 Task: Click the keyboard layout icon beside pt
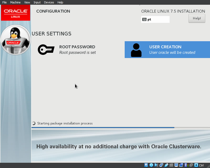click(144, 19)
